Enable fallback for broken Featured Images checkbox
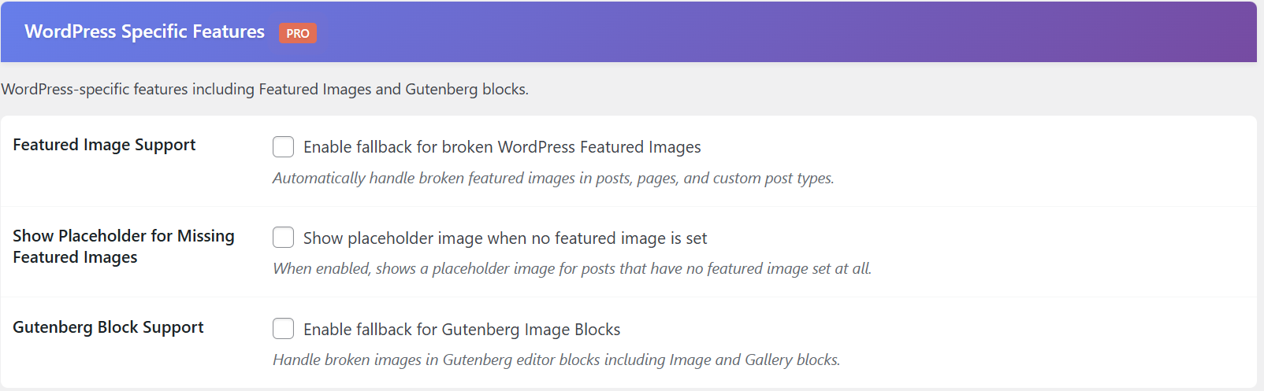The image size is (1264, 391). tap(283, 146)
